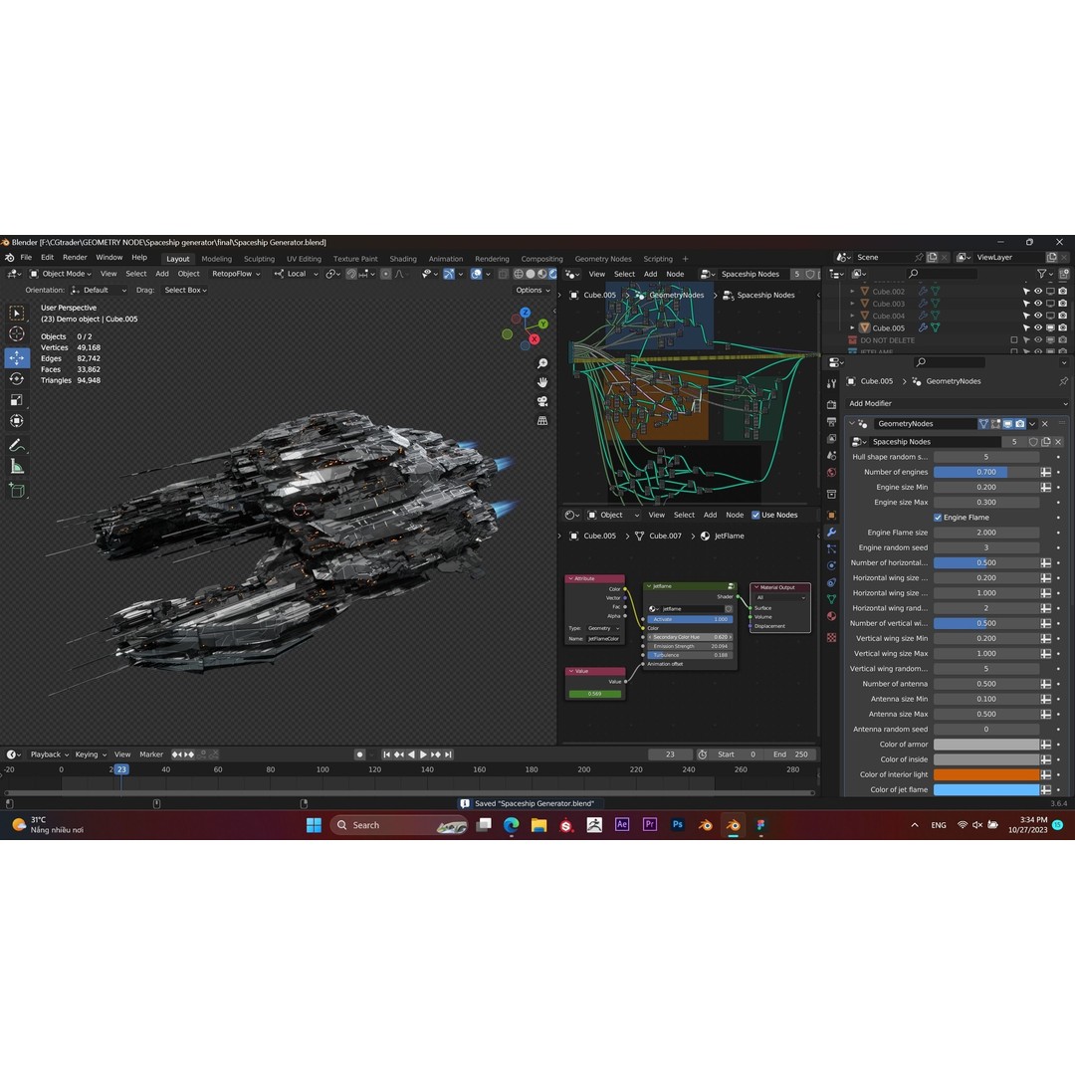This screenshot has height=1075, width=1075.
Task: Activate the Transform tool in viewport toolbar
Action: (17, 422)
